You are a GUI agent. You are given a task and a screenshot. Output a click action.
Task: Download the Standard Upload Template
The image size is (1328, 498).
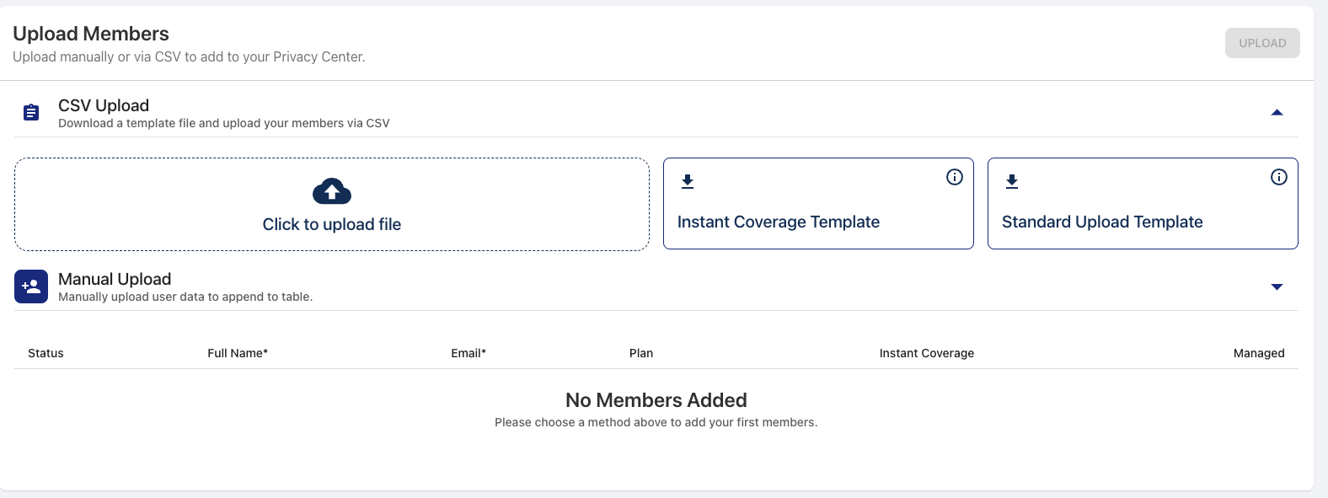1143,203
